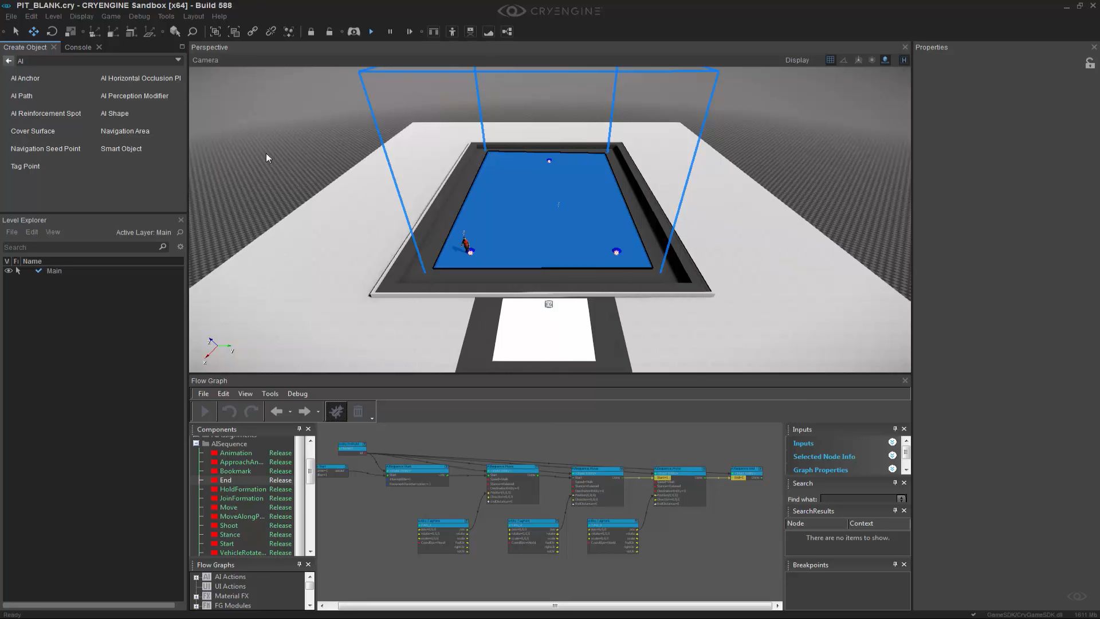Open the AI category dropdown arrow
Screen dimensions: 1100x619
click(178, 60)
